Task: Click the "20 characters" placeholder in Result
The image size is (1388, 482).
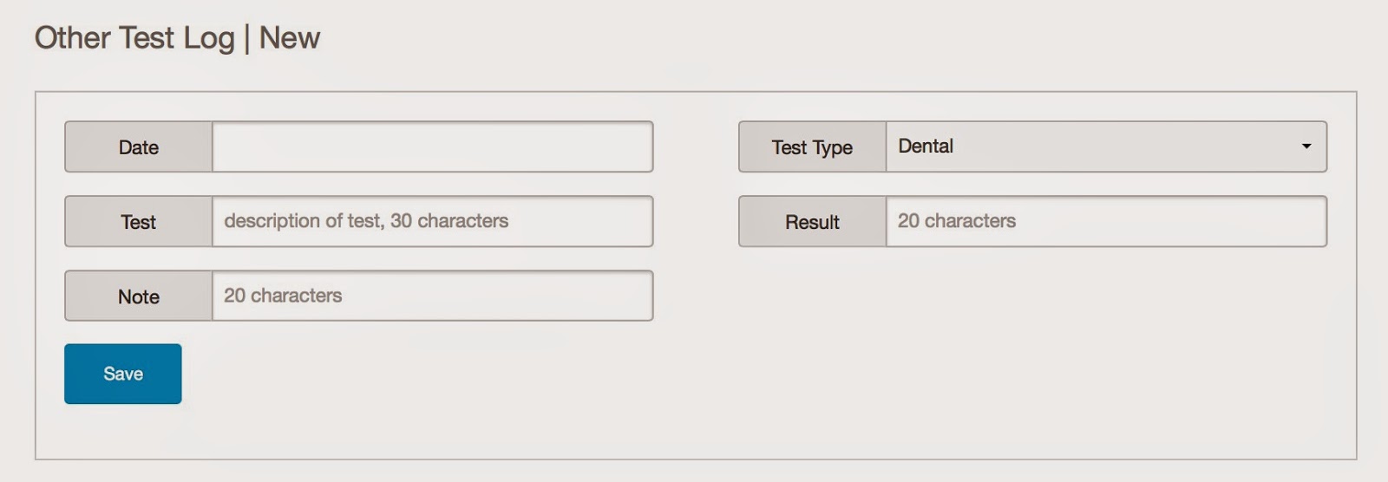Action: [957, 221]
